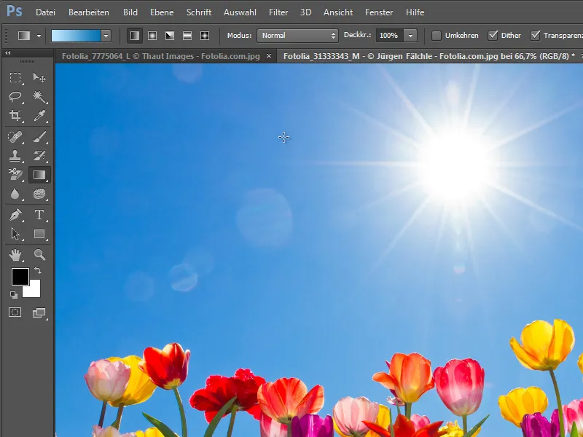Image resolution: width=583 pixels, height=437 pixels.
Task: Open the Bild menu
Action: pyautogui.click(x=130, y=12)
